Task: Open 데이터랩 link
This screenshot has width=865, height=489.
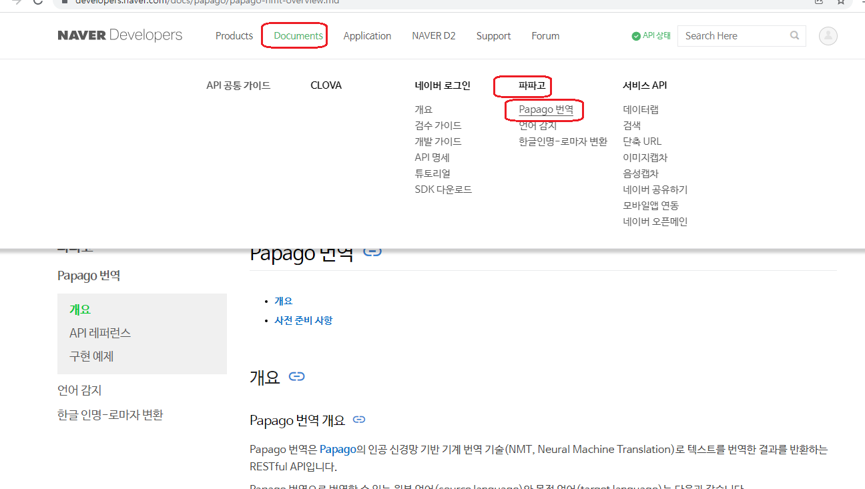Action: pyautogui.click(x=641, y=109)
